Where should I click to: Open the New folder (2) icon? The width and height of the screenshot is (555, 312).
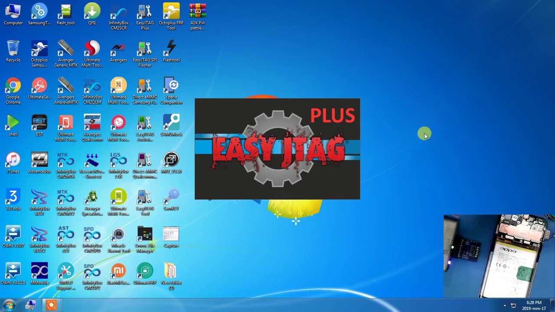[171, 277]
